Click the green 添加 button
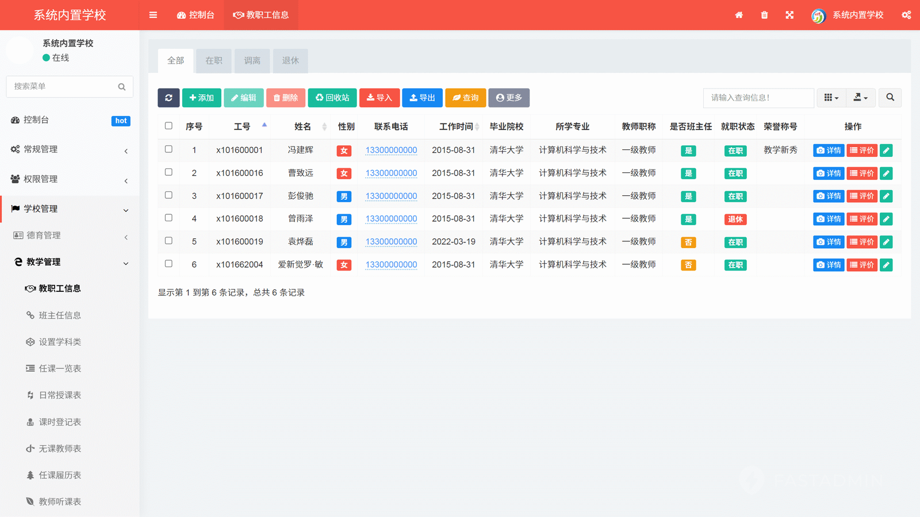 tap(202, 98)
